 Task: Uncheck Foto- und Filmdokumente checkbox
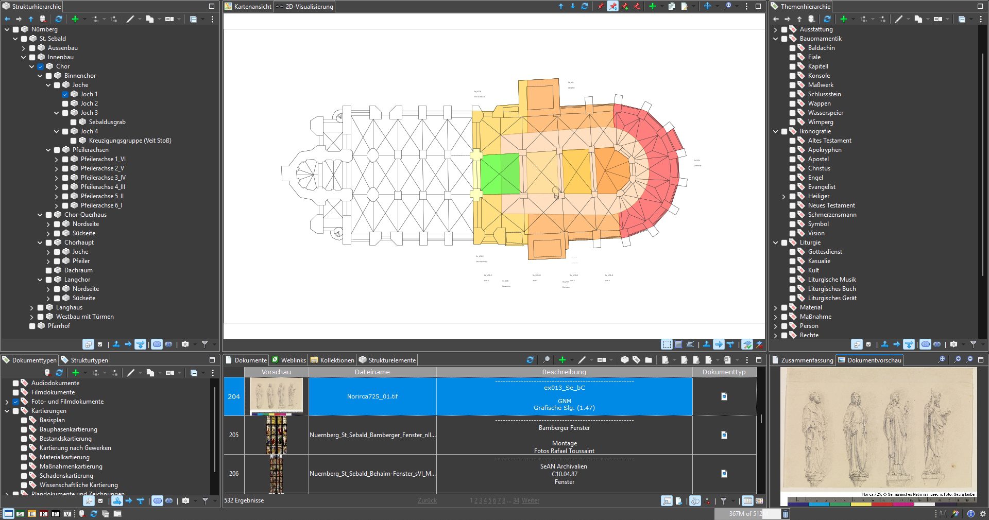(x=16, y=402)
